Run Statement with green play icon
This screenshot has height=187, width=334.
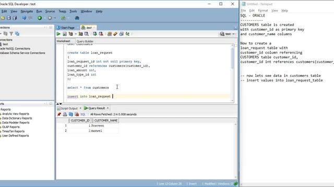(x=58, y=34)
